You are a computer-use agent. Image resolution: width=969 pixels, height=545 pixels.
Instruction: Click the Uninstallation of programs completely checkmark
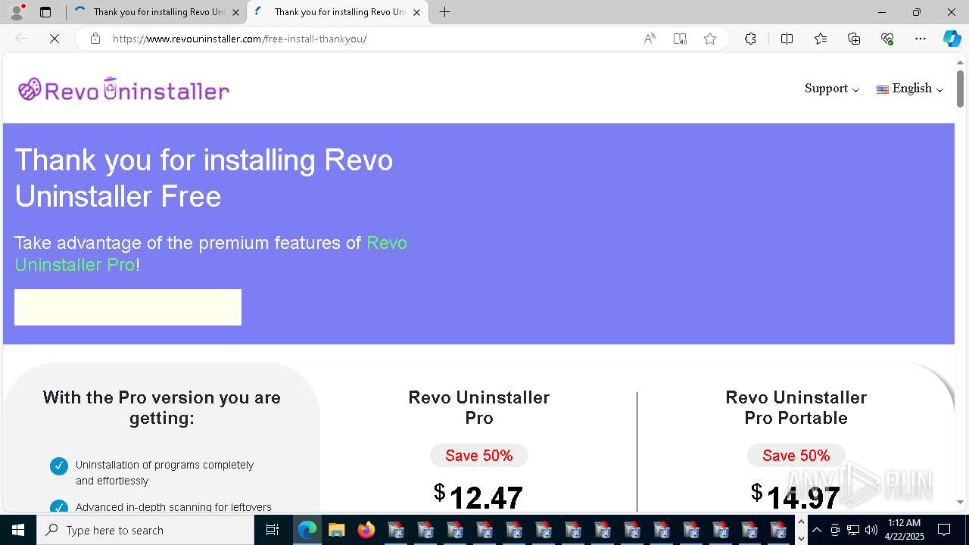pyautogui.click(x=59, y=466)
